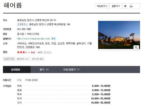Visit the haearumcafe.com homepage link

pos(34,39)
